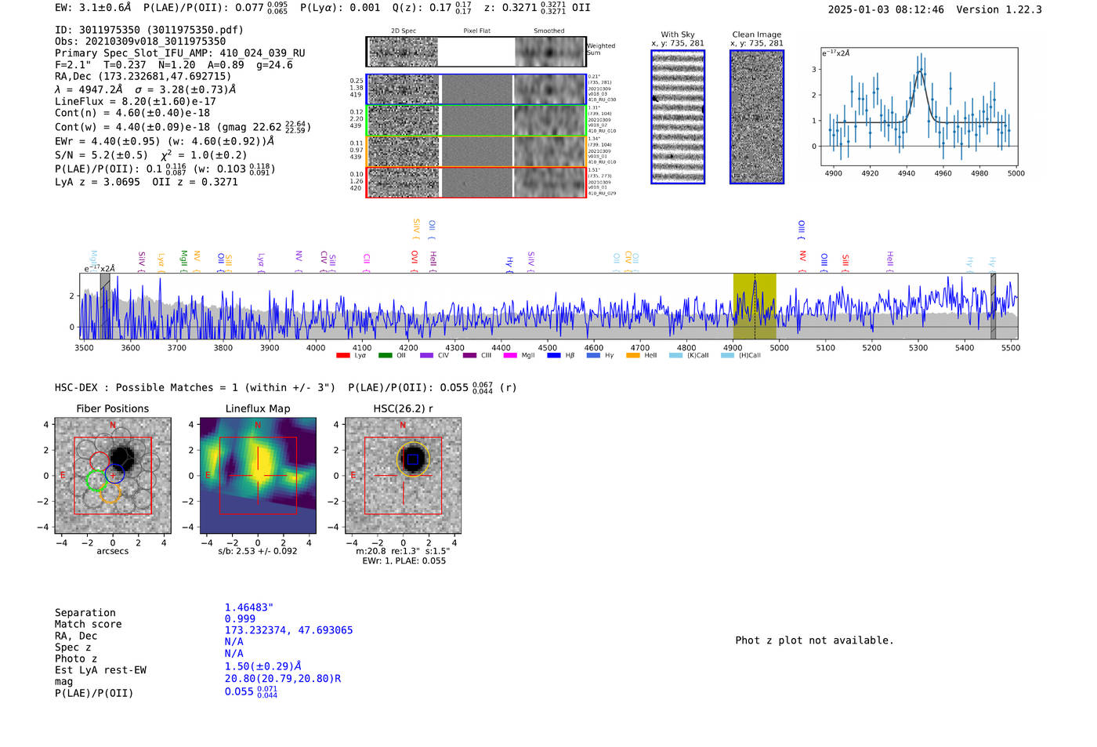Select the green fiber circle in Fiber Positions
Screen dimensions: 1097x747
point(96,480)
